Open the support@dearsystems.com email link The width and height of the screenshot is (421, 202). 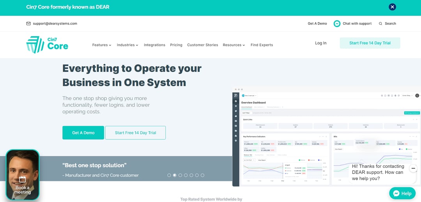point(55,24)
